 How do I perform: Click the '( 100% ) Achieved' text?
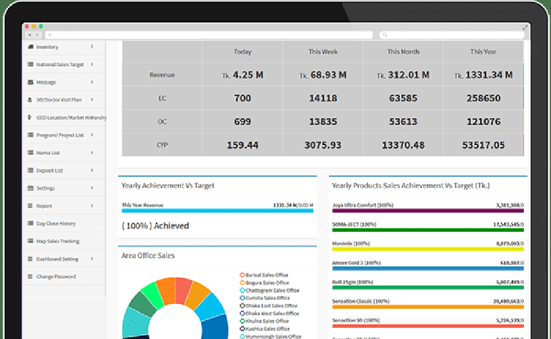click(155, 226)
